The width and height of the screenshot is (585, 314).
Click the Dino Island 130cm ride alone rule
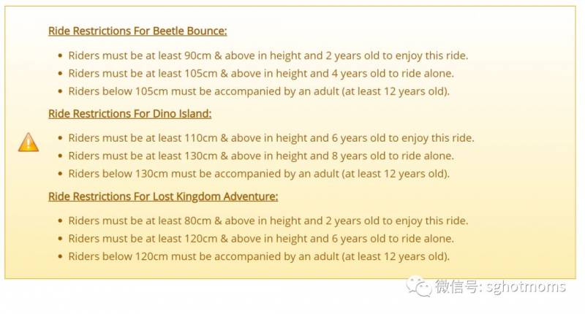pos(261,156)
